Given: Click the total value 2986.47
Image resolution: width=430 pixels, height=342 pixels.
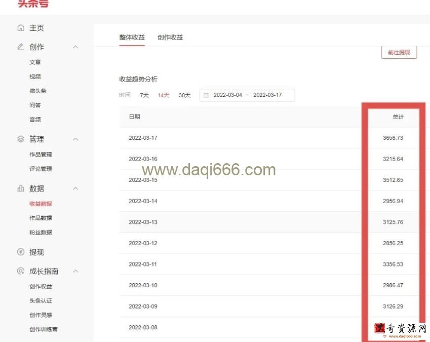Looking at the screenshot, I should [393, 285].
